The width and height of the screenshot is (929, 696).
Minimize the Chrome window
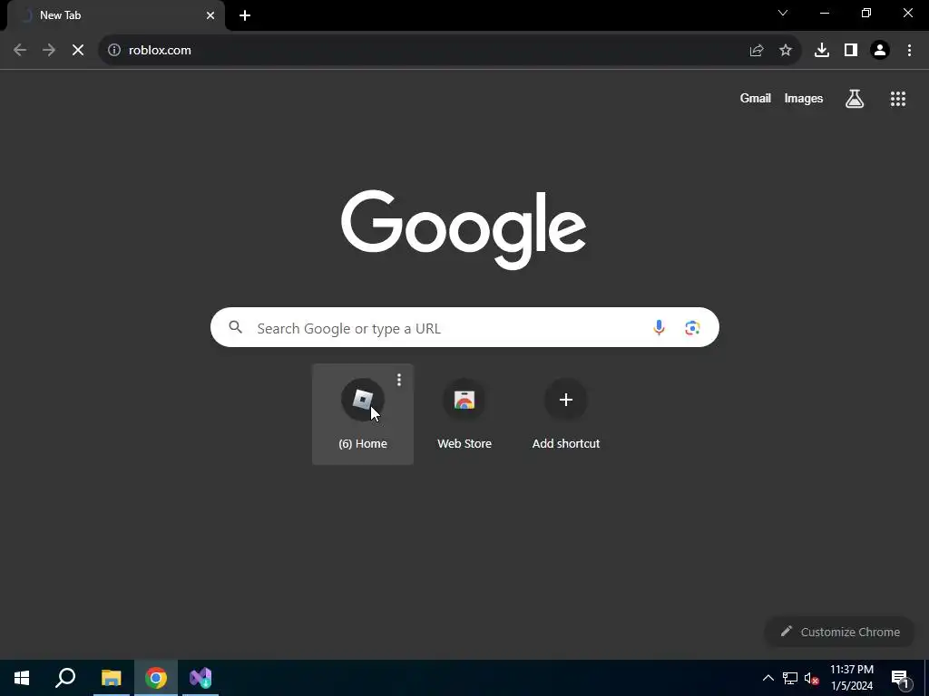[x=824, y=13]
